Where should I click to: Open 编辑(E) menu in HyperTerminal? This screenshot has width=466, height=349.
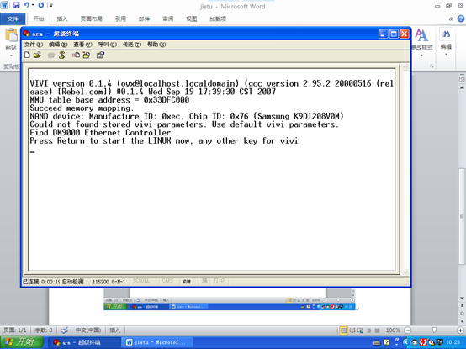(58, 45)
